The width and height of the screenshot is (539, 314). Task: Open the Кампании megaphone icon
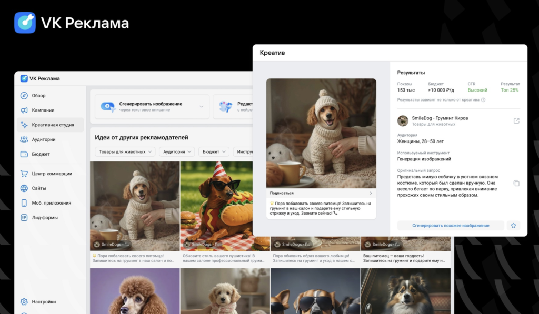pos(24,110)
